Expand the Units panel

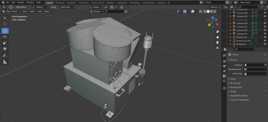click(x=233, y=79)
